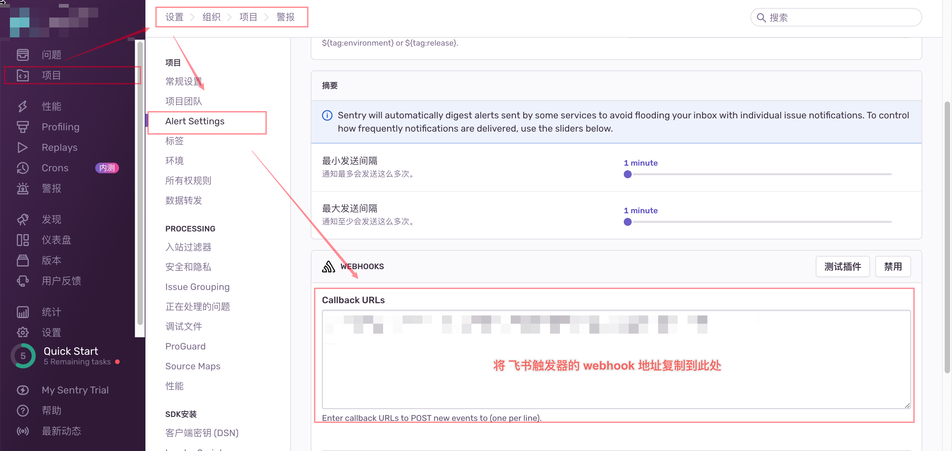Open 所有权规则 settings page
This screenshot has width=952, height=451.
coord(188,181)
